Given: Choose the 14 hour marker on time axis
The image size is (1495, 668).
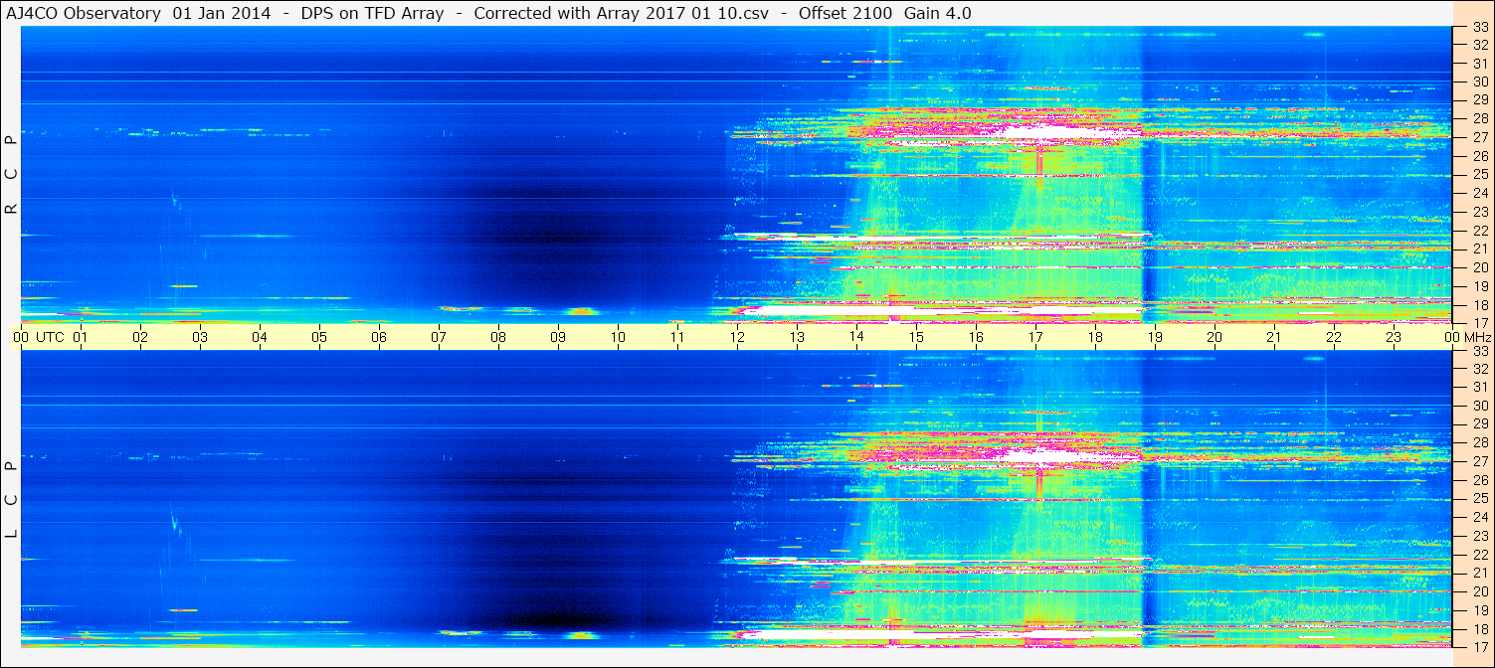Looking at the screenshot, I should pyautogui.click(x=856, y=337).
